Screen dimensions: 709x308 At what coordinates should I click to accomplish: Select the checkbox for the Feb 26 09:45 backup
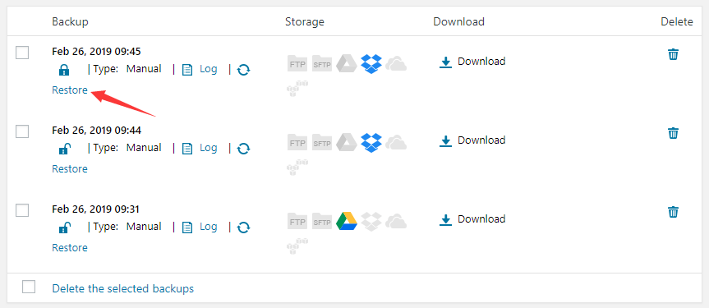[x=22, y=53]
